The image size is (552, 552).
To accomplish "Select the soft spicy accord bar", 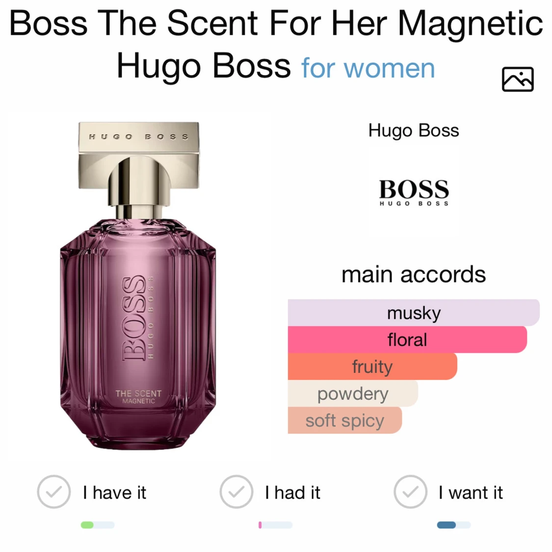I will pyautogui.click(x=344, y=421).
